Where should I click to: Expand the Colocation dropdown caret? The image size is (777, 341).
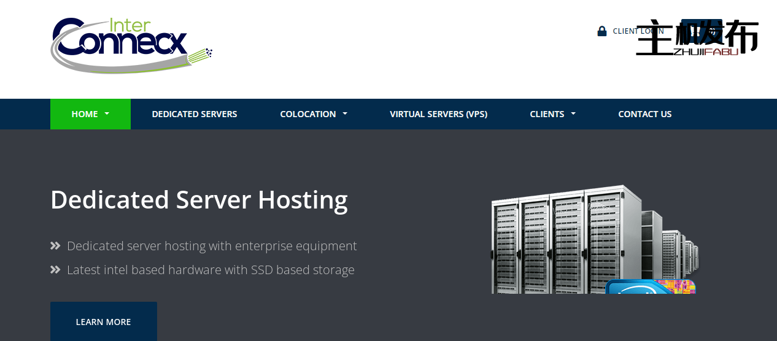pyautogui.click(x=345, y=114)
